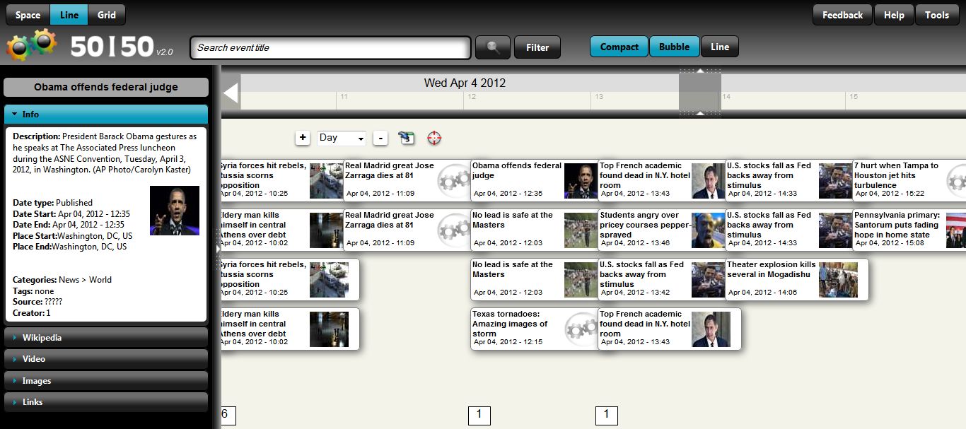
Task: Click the sidebar title Obama offends federal judge
Action: (x=106, y=87)
